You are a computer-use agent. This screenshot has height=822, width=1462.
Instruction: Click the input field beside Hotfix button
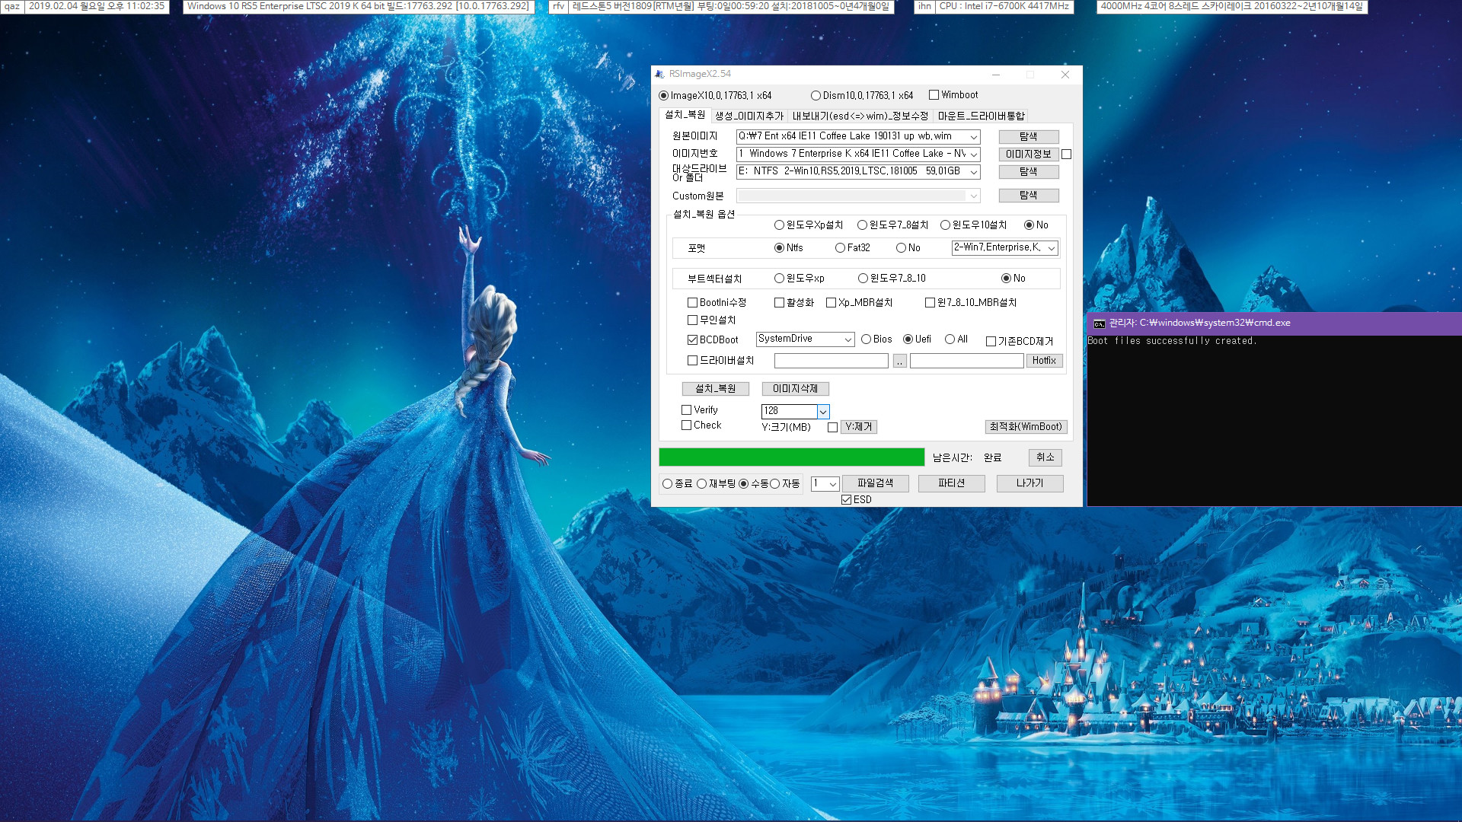click(x=966, y=361)
